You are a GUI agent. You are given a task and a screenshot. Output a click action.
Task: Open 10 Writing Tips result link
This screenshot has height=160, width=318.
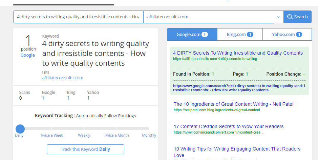click(237, 149)
